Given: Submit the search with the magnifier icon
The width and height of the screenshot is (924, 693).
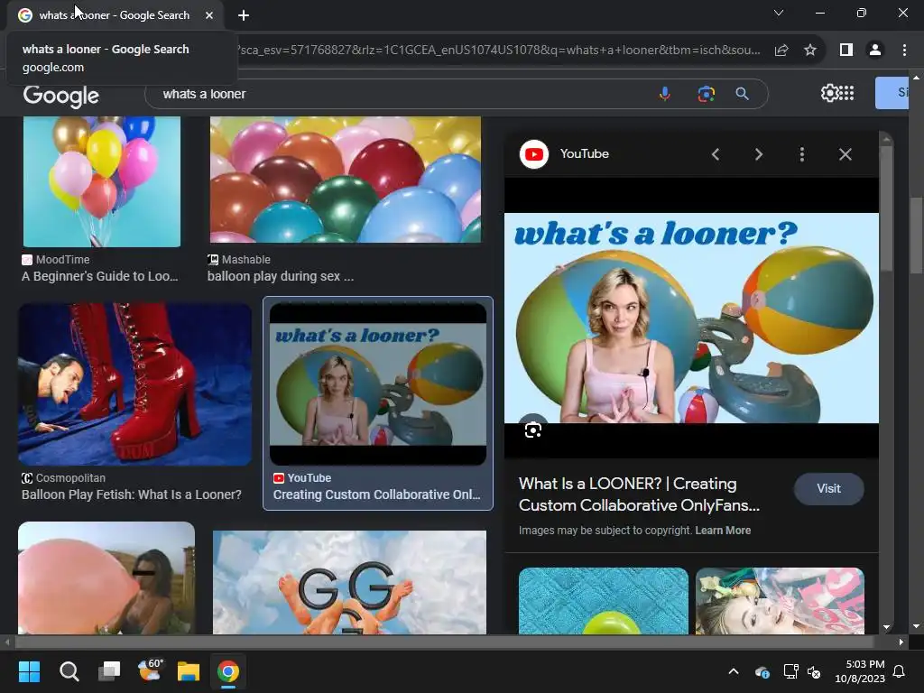Looking at the screenshot, I should (742, 94).
